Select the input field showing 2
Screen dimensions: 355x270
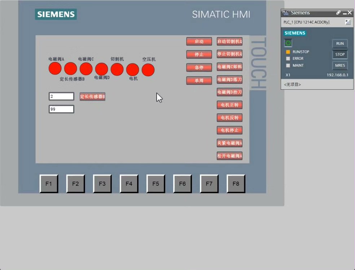pos(61,96)
